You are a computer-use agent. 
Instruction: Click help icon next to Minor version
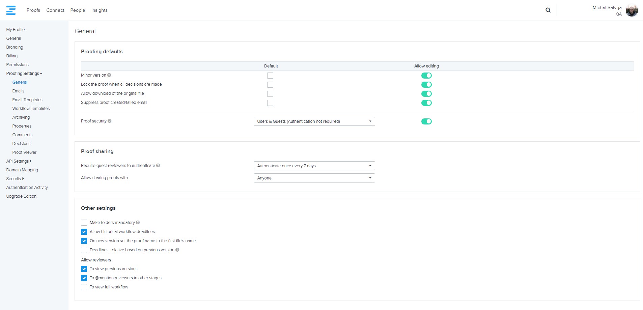point(109,75)
